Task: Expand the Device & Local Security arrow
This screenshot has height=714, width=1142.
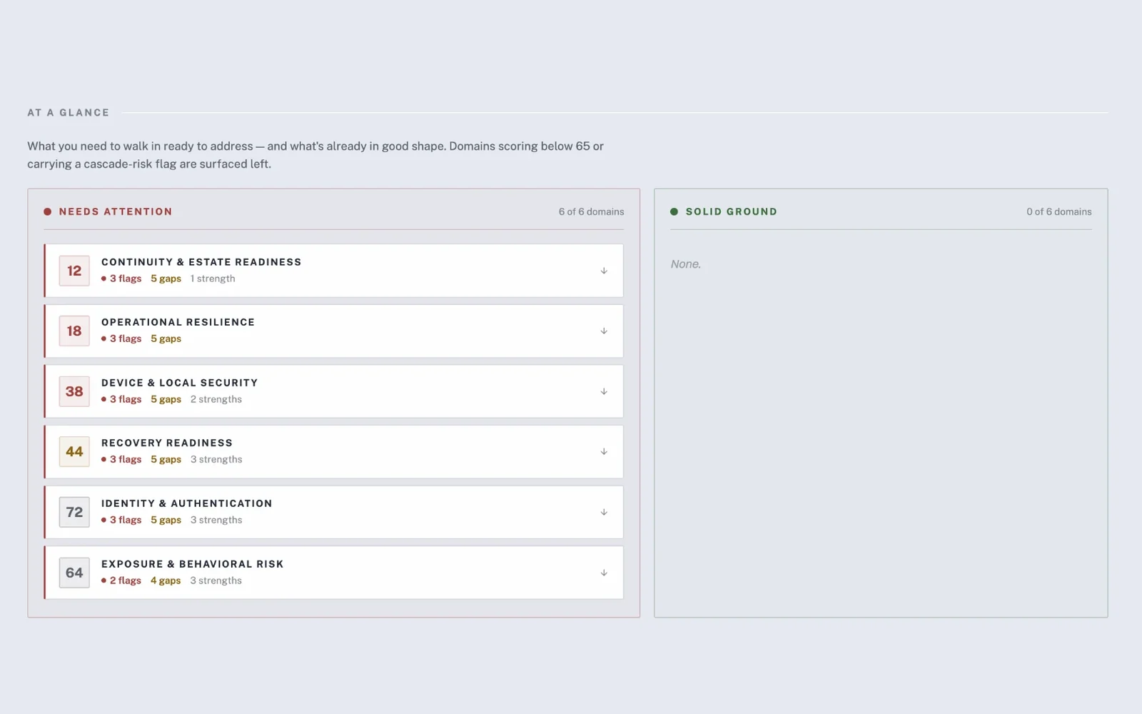Action: click(604, 392)
